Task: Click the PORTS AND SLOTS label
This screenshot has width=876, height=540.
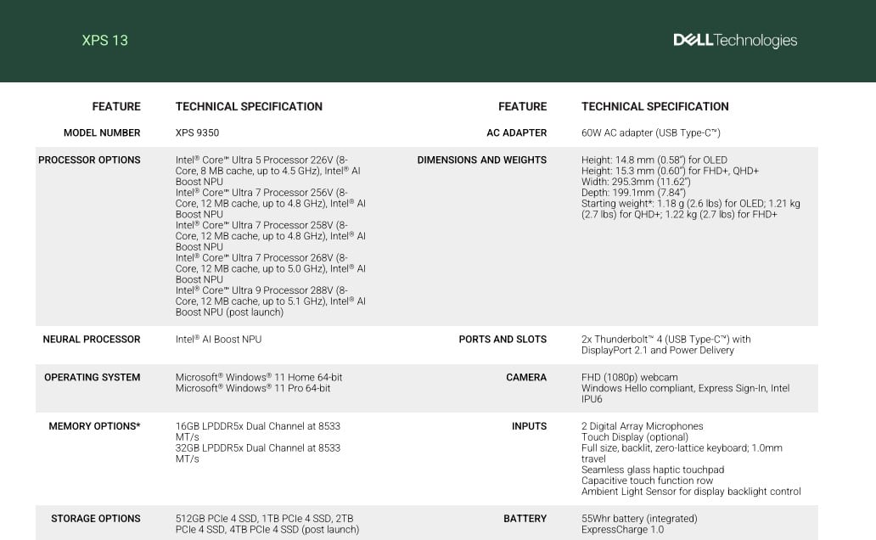Action: coord(503,340)
